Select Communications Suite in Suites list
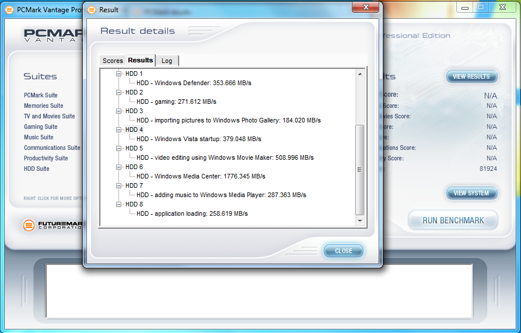 [52, 148]
